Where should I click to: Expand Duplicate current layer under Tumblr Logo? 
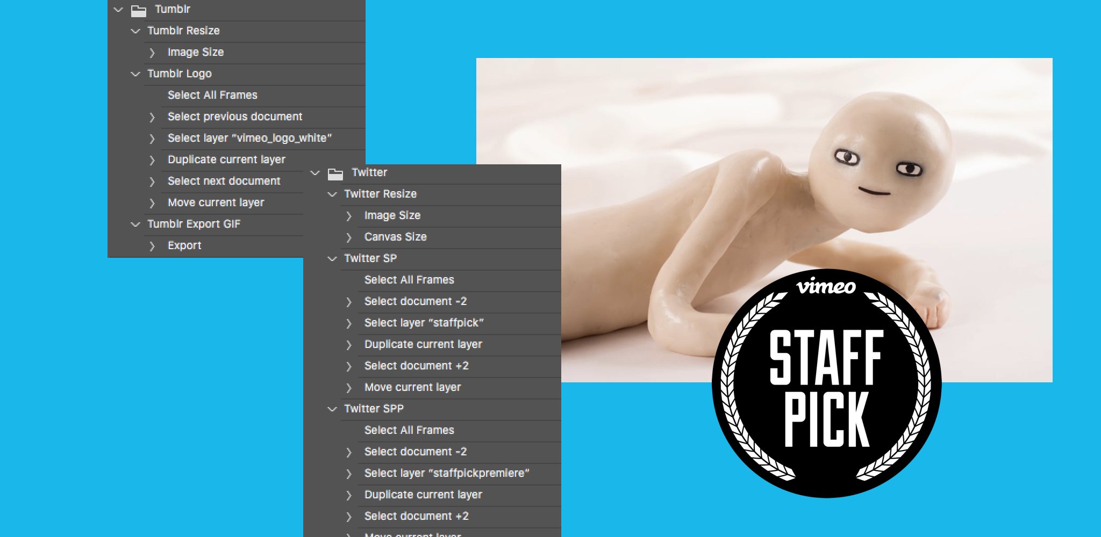coord(152,160)
